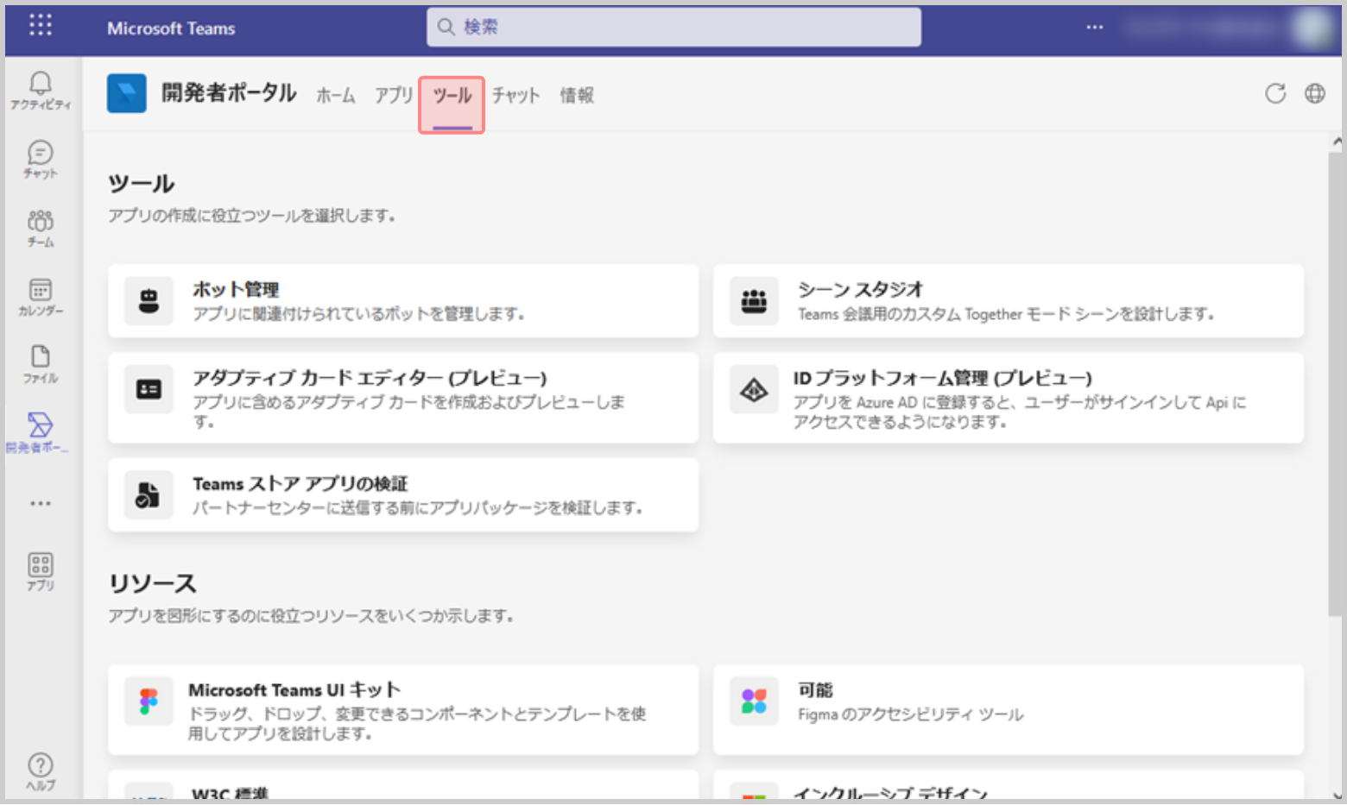Click the パートナーセンターに送信する前に description
The height and width of the screenshot is (805, 1347).
point(417,507)
